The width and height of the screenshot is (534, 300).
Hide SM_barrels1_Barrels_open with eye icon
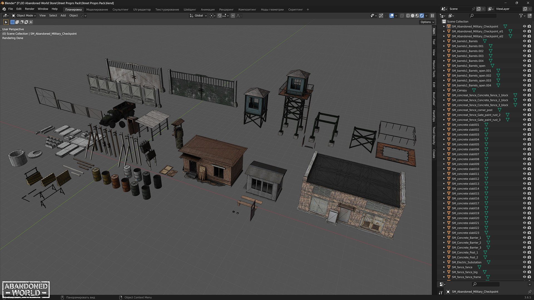525,66
